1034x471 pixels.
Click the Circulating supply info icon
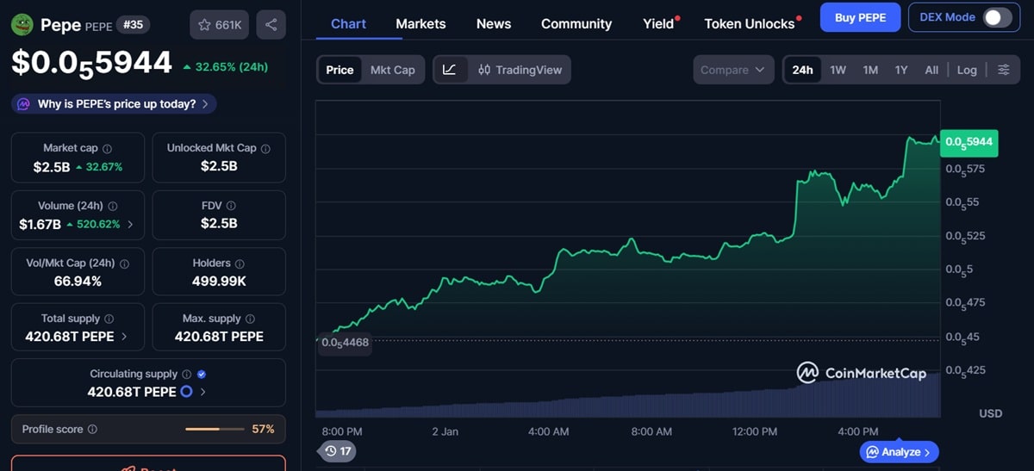point(186,375)
